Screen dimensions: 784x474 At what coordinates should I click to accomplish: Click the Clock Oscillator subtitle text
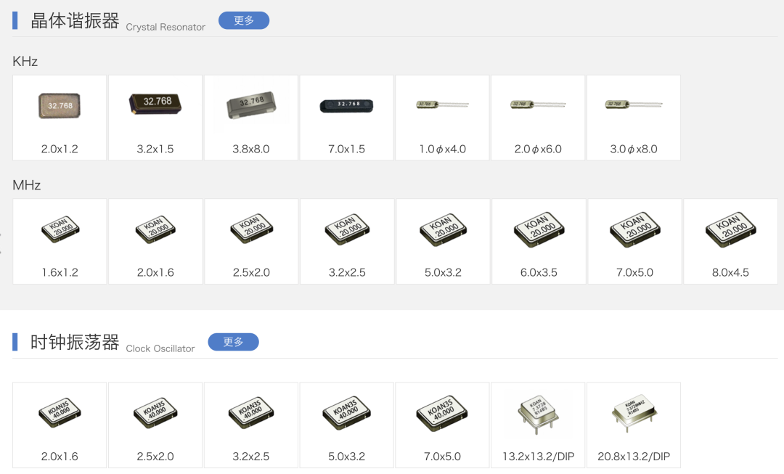pyautogui.click(x=160, y=348)
